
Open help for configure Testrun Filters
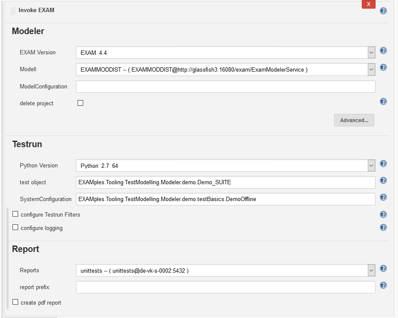(x=383, y=214)
